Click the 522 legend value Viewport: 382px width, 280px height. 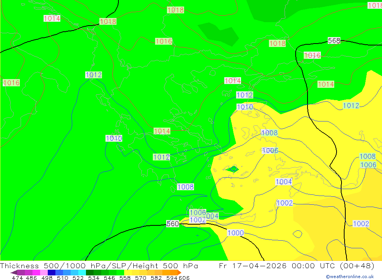tap(78, 278)
